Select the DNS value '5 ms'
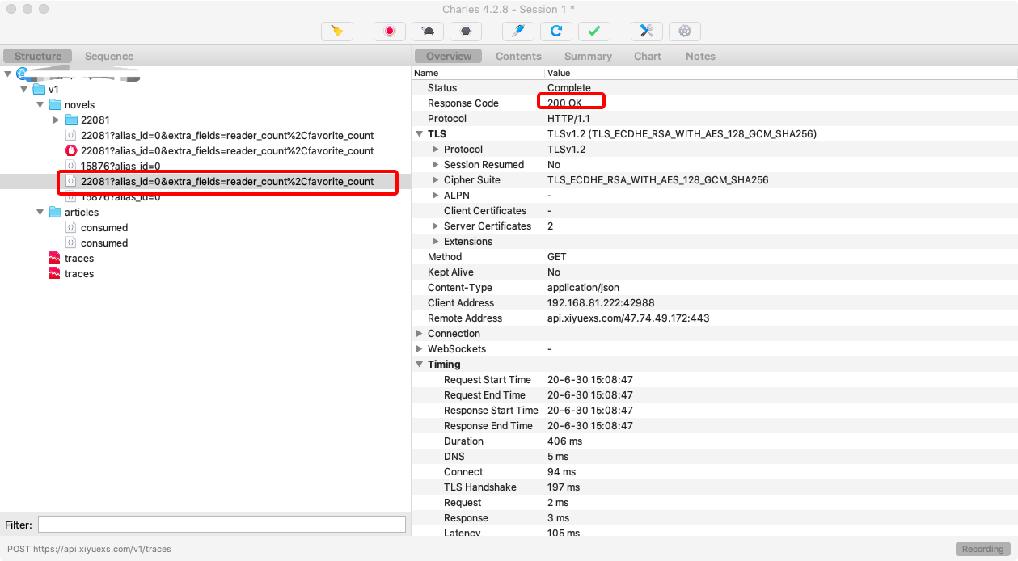Image resolution: width=1018 pixels, height=561 pixels. pos(558,457)
